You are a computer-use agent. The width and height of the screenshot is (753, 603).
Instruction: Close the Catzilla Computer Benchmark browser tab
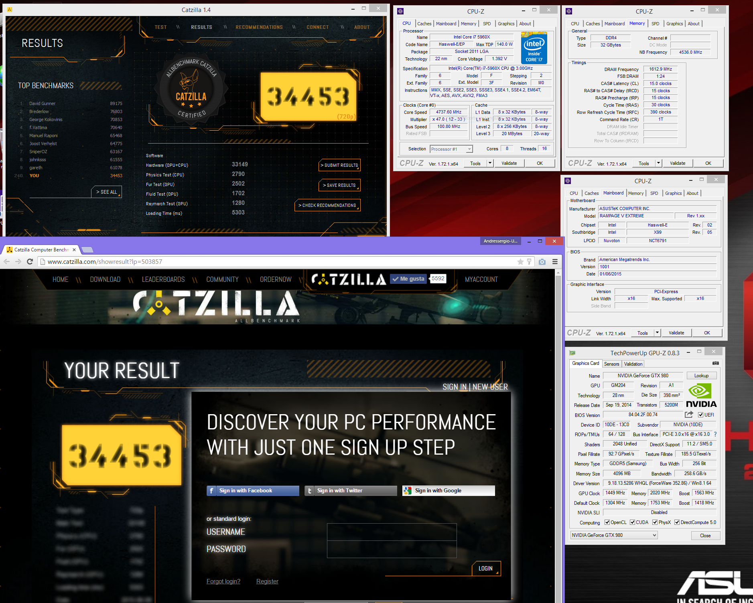pyautogui.click(x=74, y=250)
